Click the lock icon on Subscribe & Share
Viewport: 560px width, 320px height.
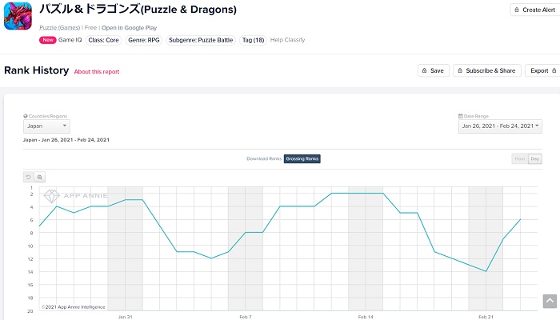coord(460,70)
